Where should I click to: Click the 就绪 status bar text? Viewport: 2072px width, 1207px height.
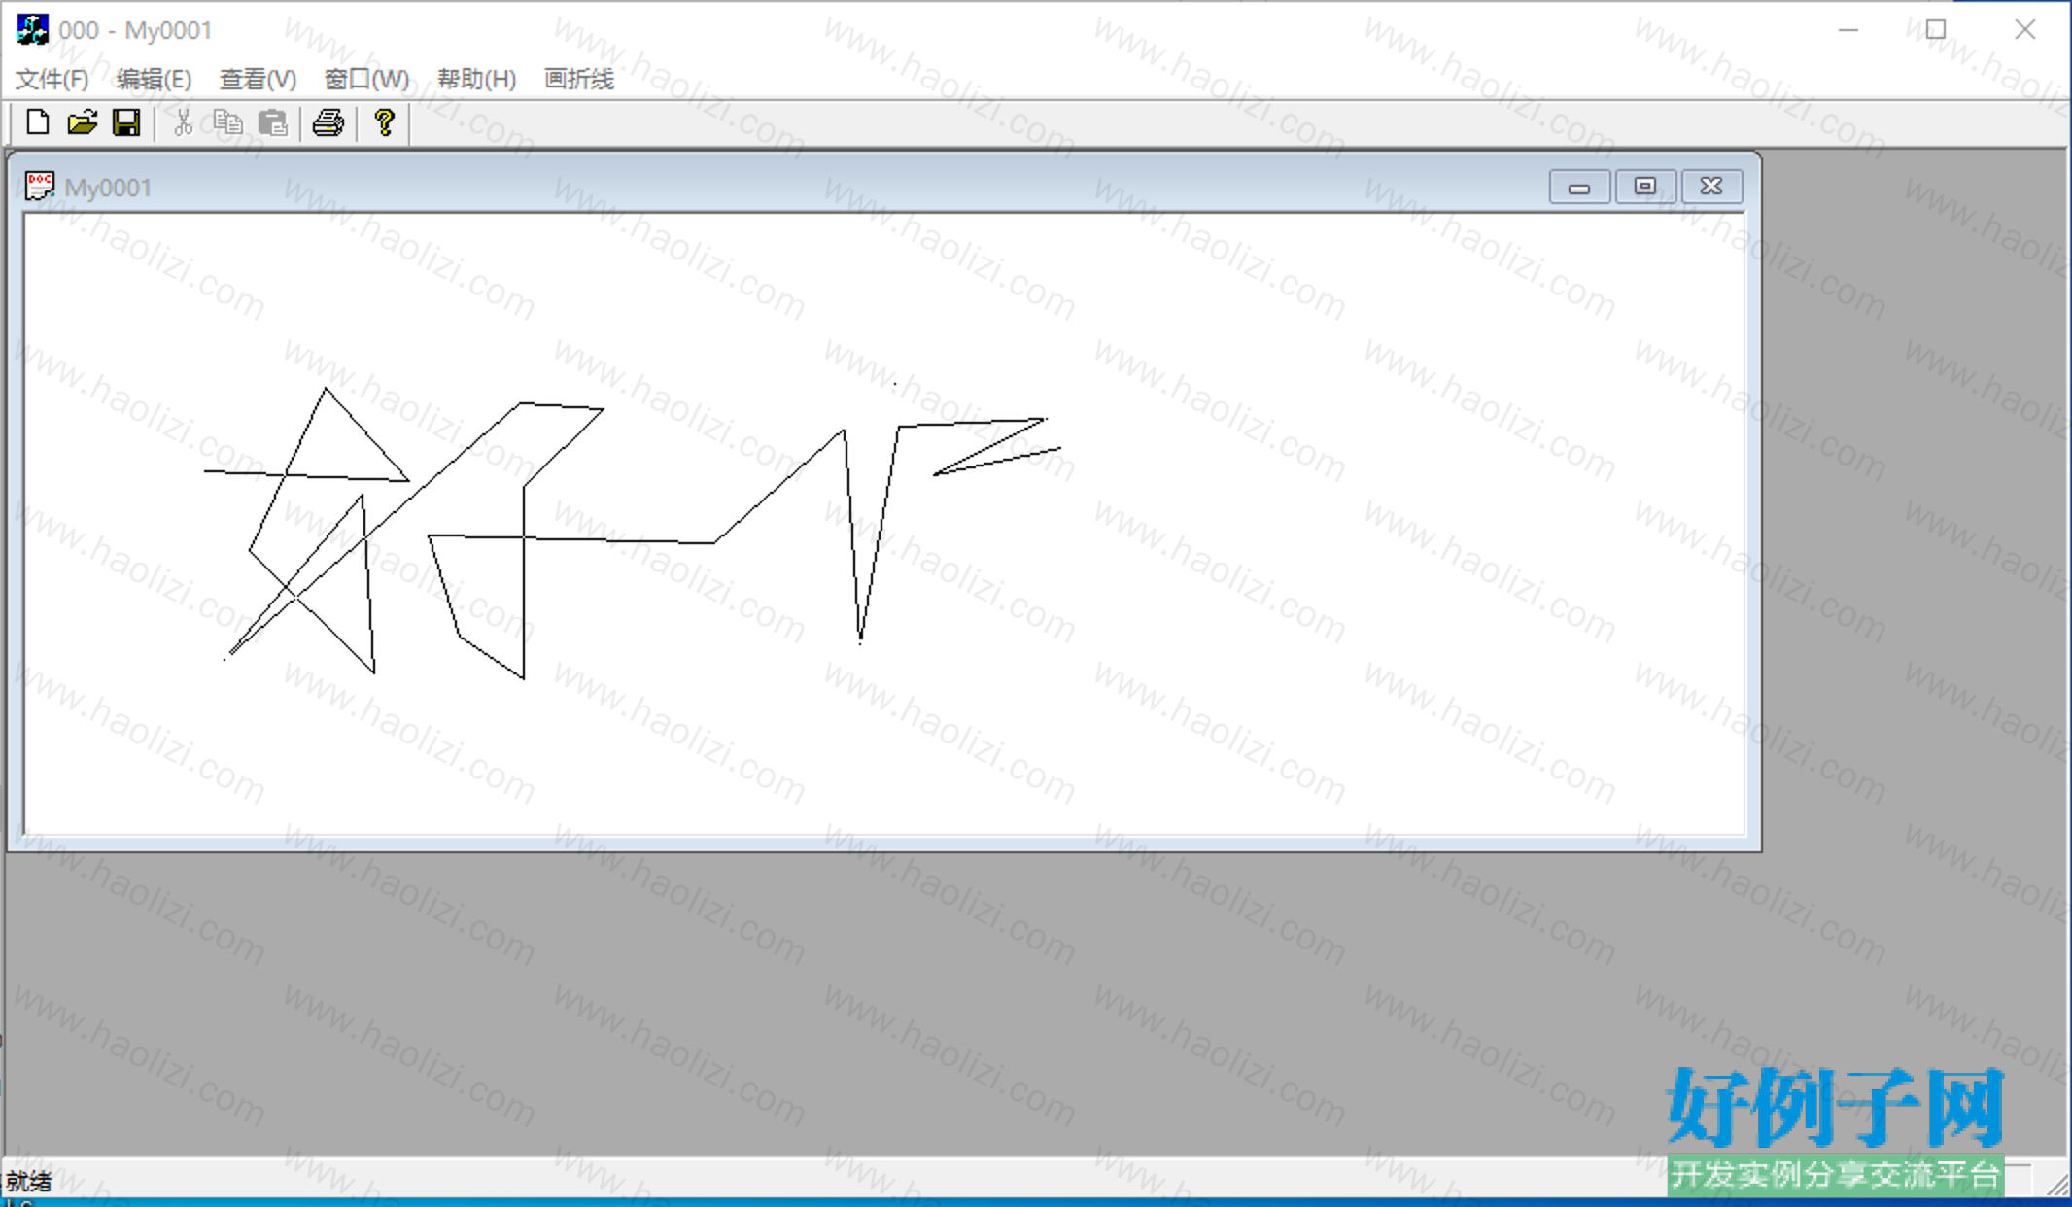tap(28, 1182)
